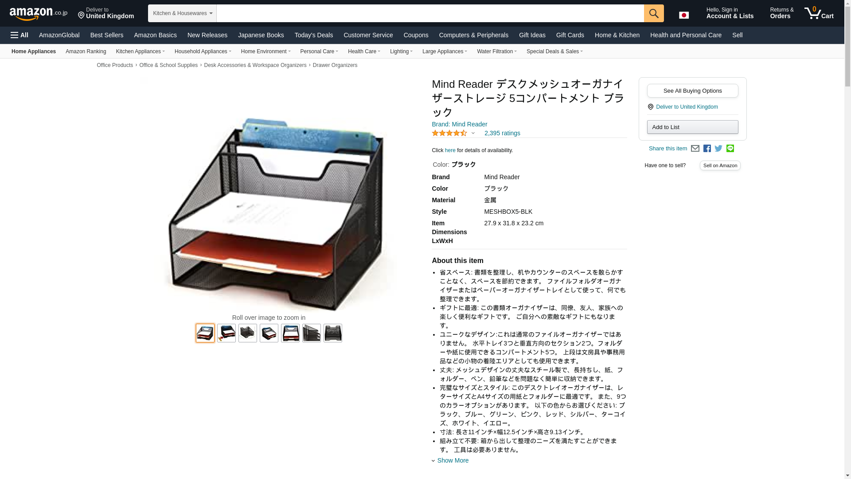Click into the search text field
Screen dimensions: 851x479
[x=430, y=13]
